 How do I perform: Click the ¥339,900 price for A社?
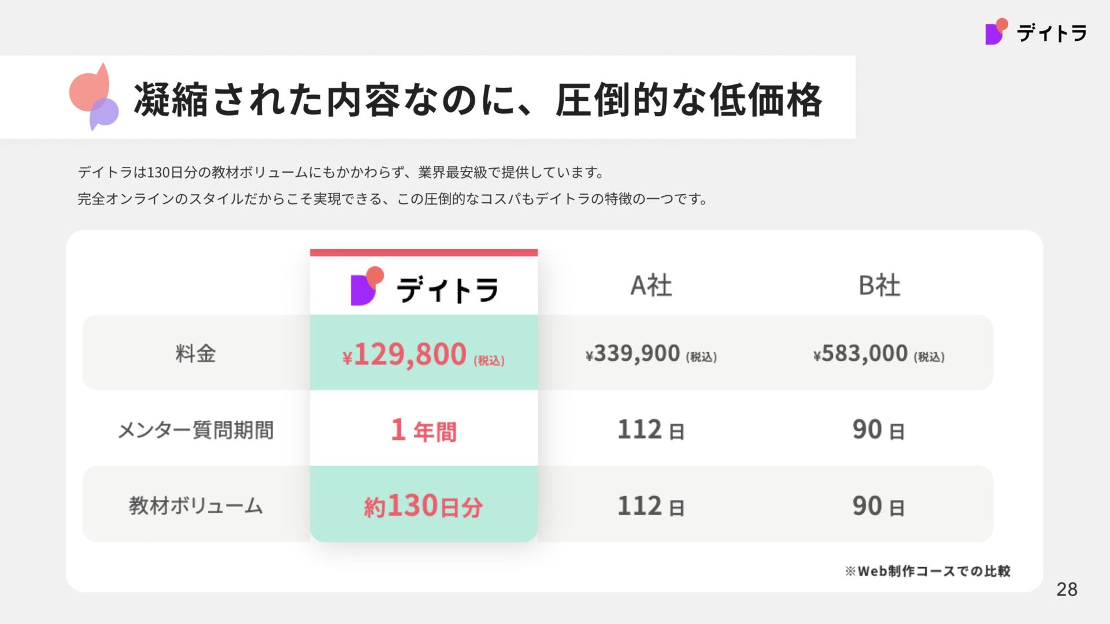pyautogui.click(x=651, y=354)
